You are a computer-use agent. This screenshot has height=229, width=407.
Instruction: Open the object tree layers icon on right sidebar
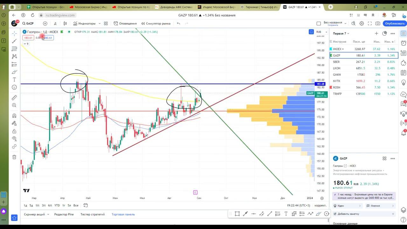(404, 210)
